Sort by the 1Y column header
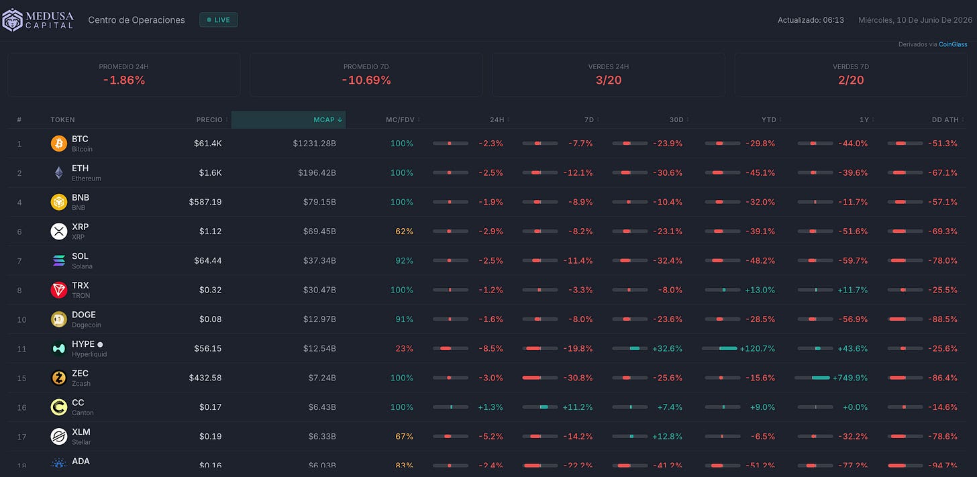 [x=866, y=119]
